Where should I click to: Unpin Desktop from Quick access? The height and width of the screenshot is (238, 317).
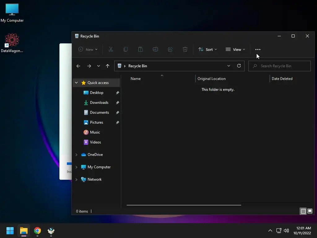(x=117, y=93)
